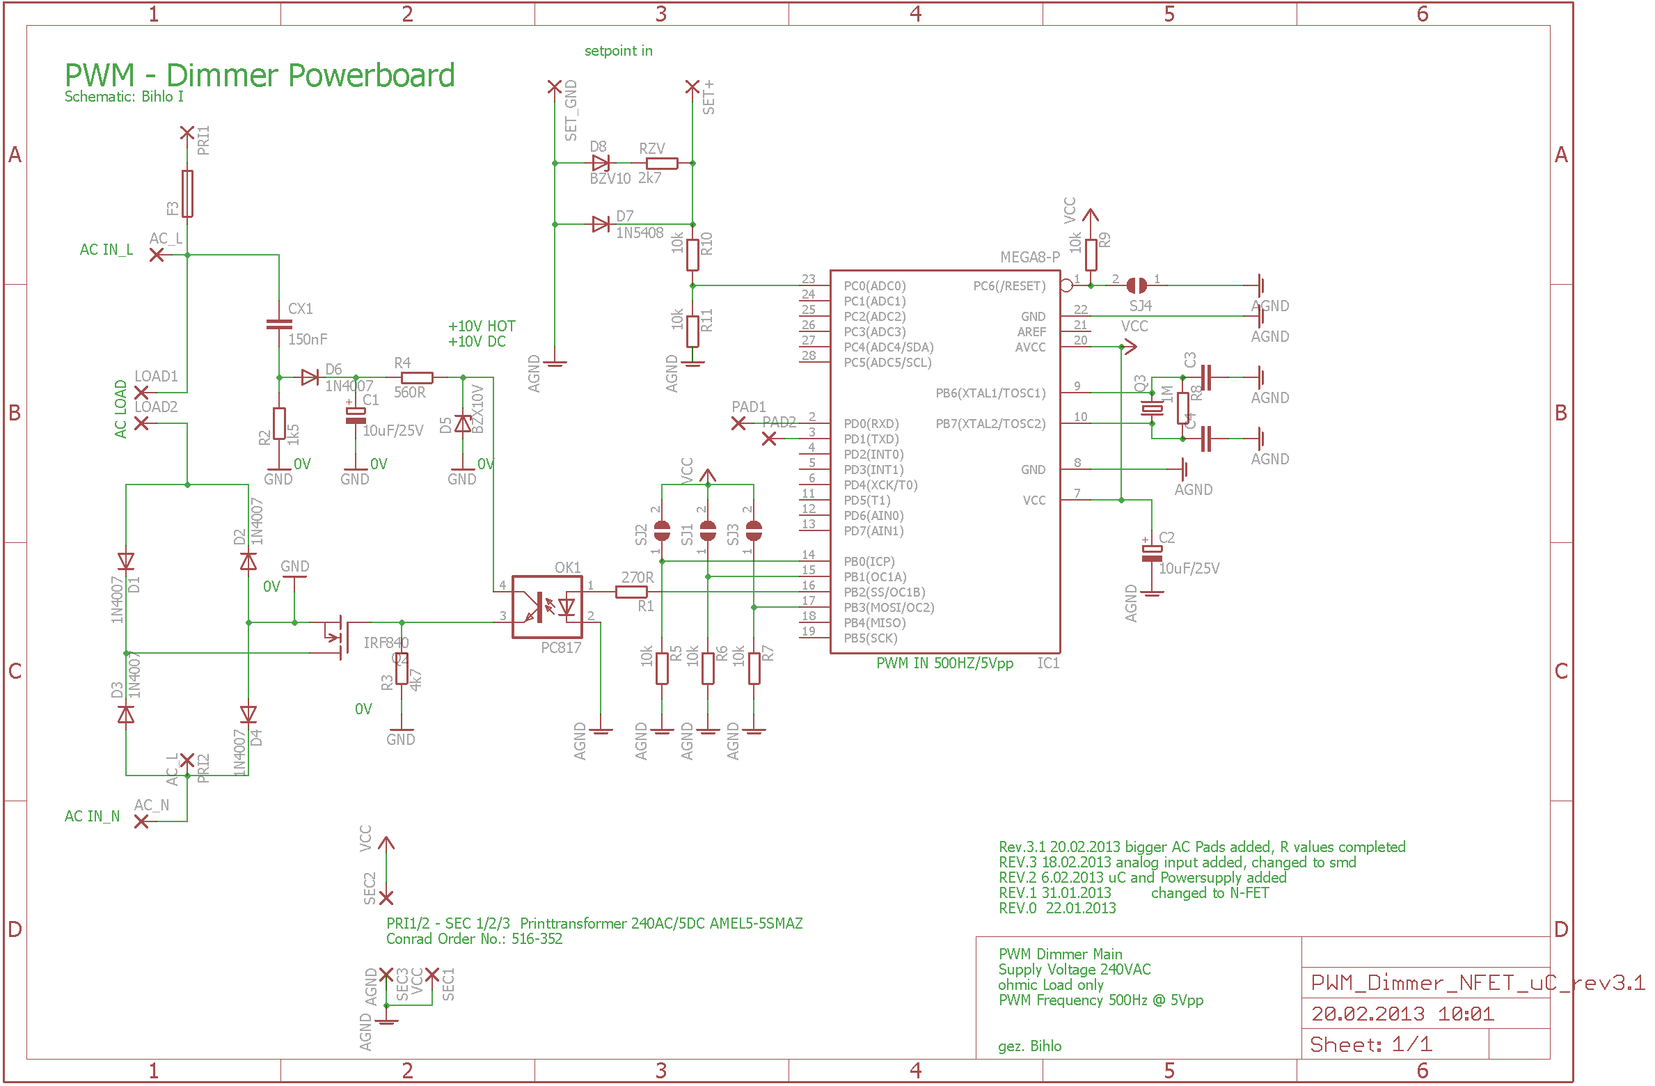Click the SJ4 solder jumper symbol
1655x1086 pixels.
[1137, 285]
